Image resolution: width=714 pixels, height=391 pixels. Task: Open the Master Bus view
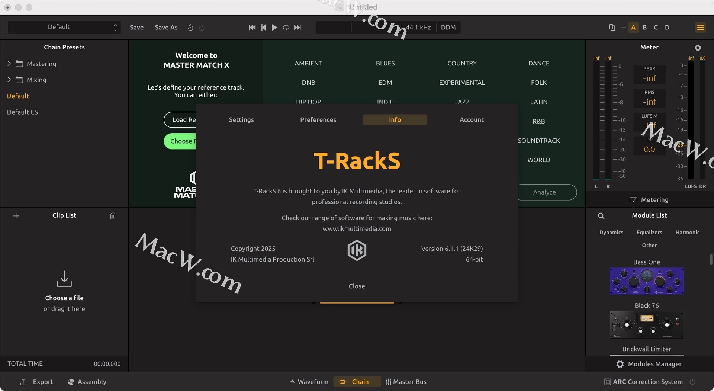pyautogui.click(x=406, y=382)
